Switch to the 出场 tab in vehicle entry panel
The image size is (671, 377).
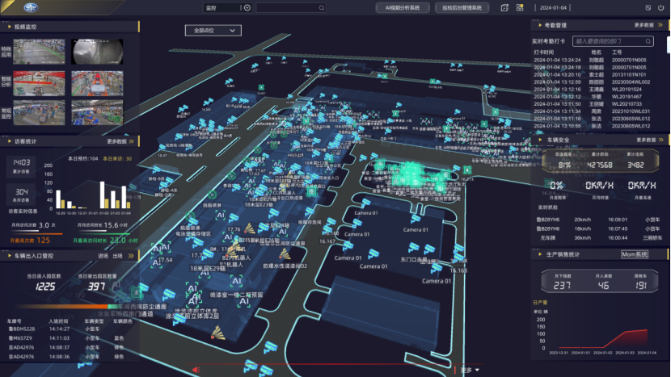(x=117, y=256)
